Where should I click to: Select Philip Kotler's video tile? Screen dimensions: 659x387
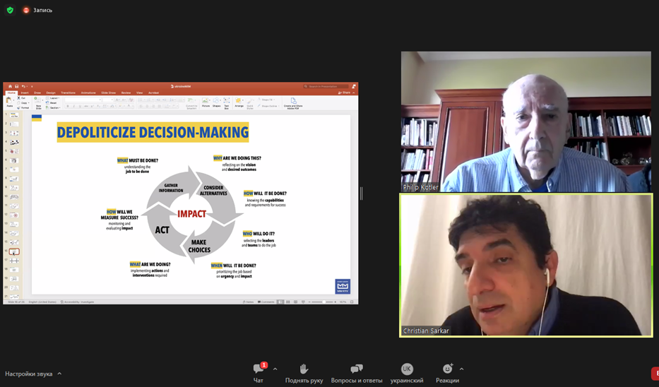pos(526,121)
